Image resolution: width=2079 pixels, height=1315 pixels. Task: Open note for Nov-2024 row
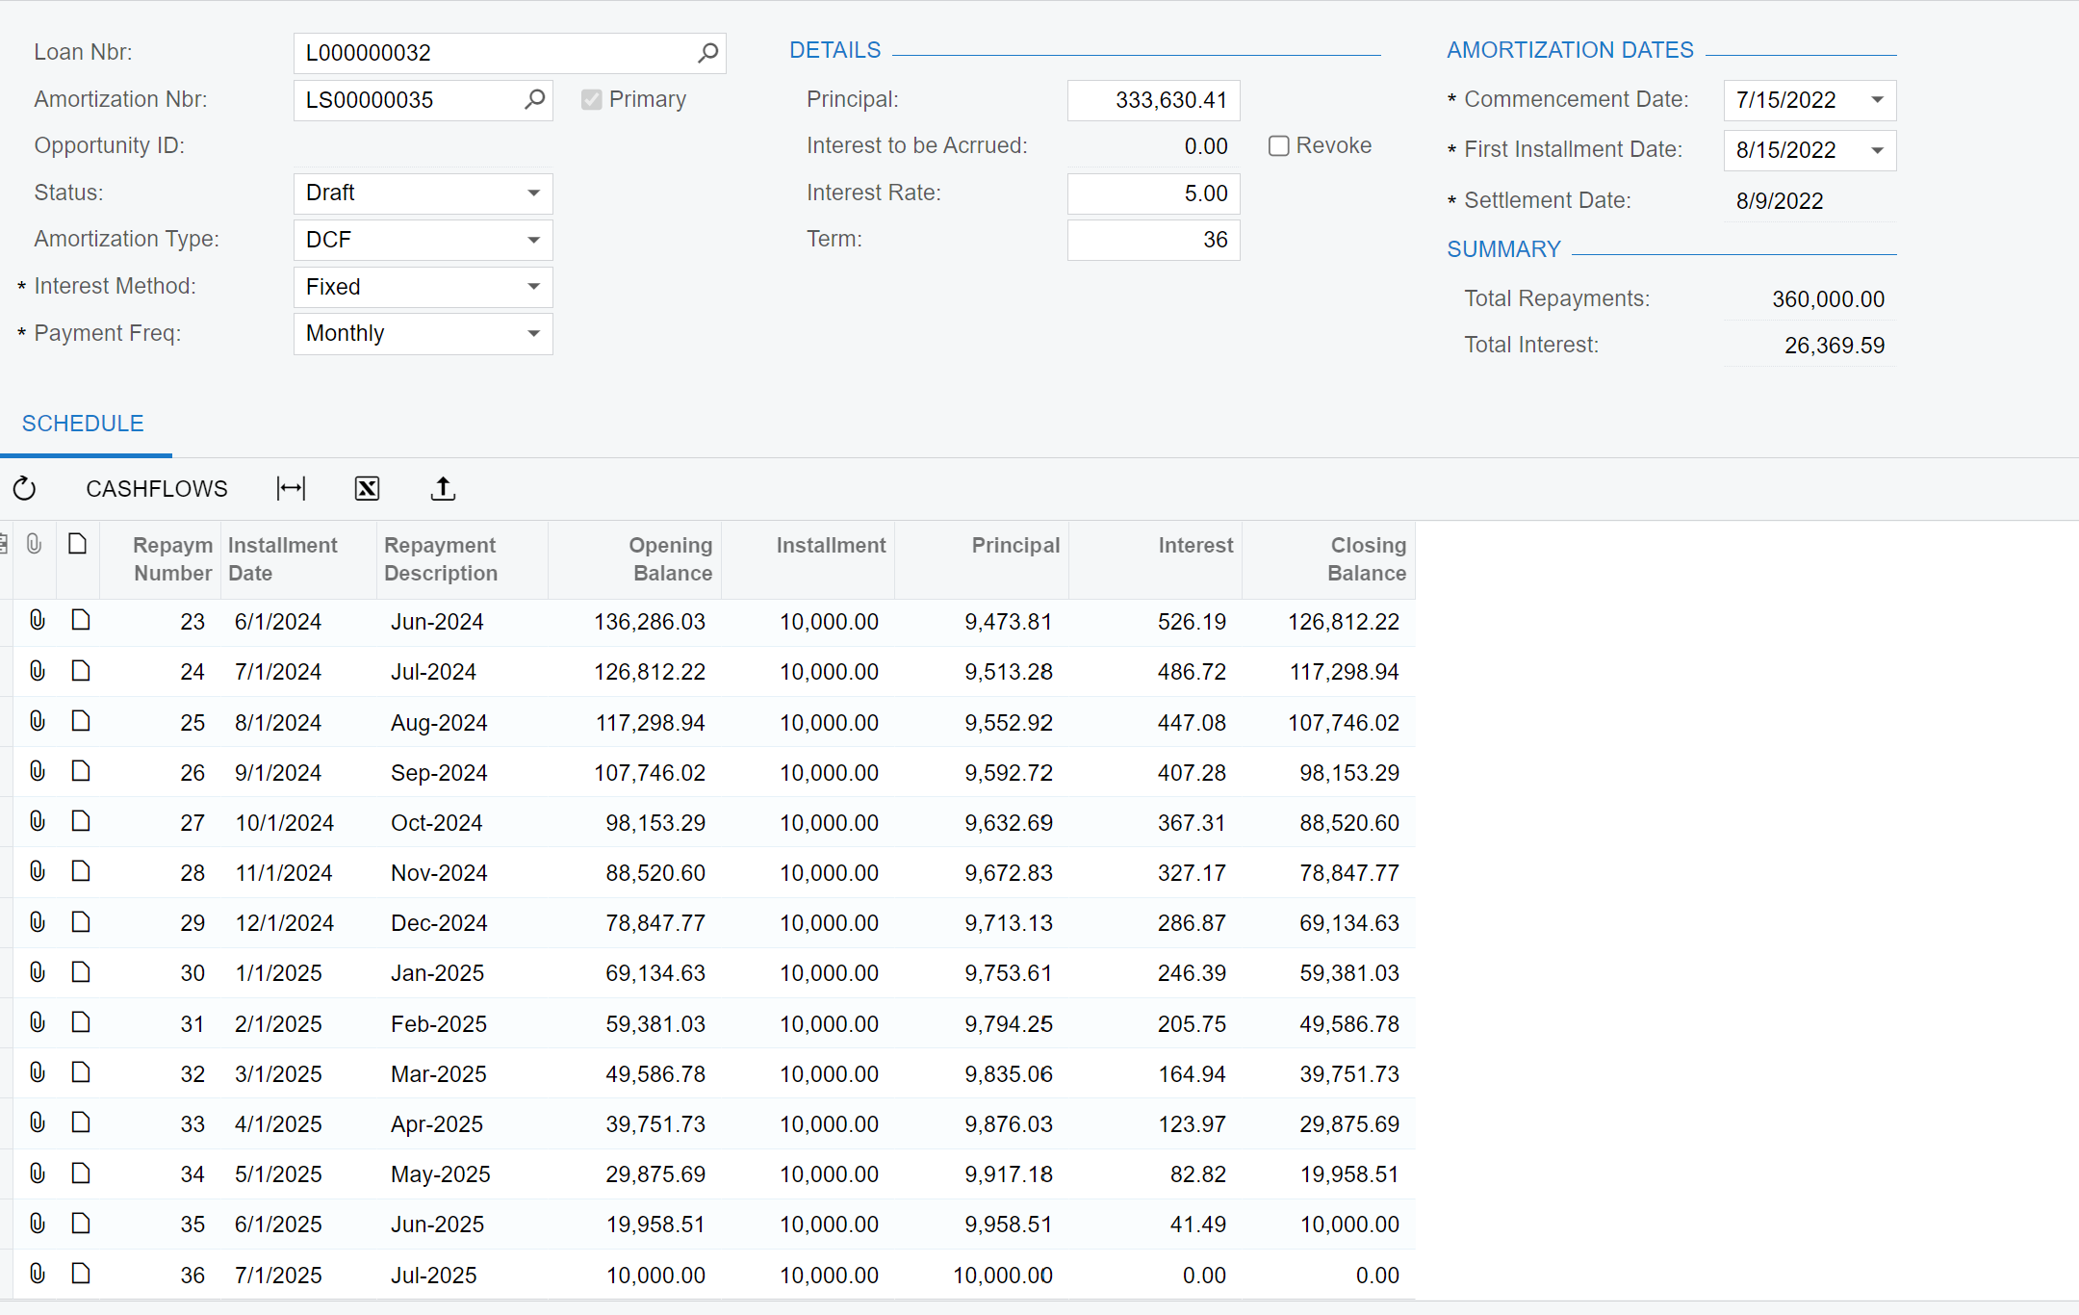click(81, 871)
